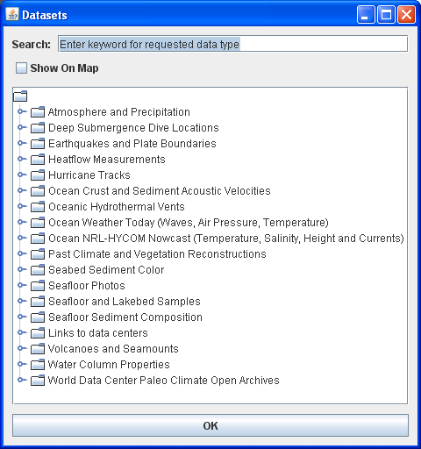Select Deep Submergence Dive Locations item
Image resolution: width=421 pixels, height=449 pixels.
pyautogui.click(x=133, y=128)
